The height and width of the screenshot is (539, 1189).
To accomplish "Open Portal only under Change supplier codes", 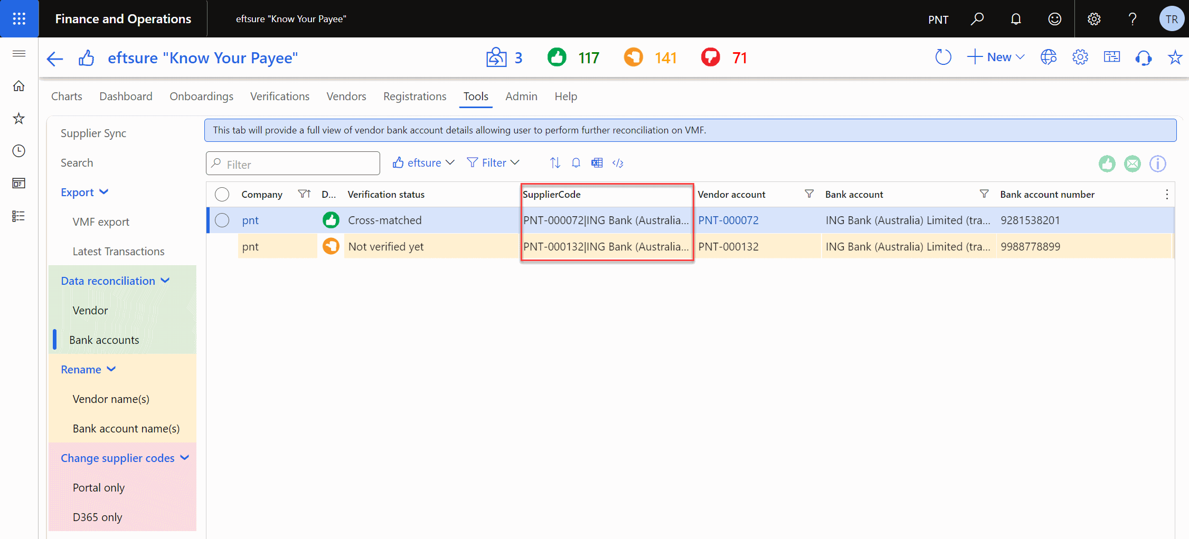I will [x=99, y=488].
